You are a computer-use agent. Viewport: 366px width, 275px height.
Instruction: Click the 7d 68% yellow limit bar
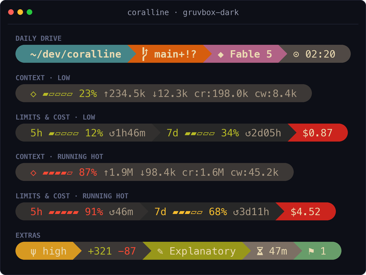(188, 212)
